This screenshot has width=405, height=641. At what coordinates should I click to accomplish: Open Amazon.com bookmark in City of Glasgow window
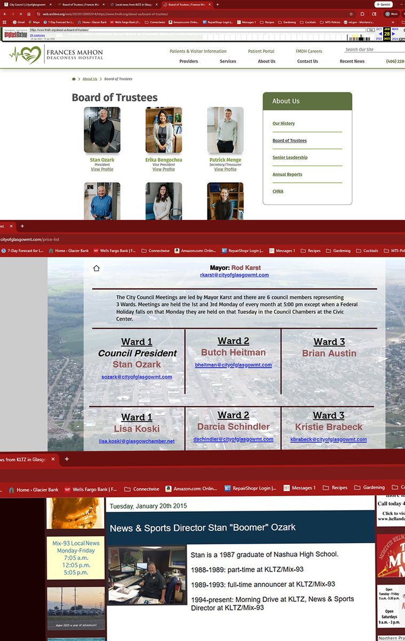coord(195,251)
